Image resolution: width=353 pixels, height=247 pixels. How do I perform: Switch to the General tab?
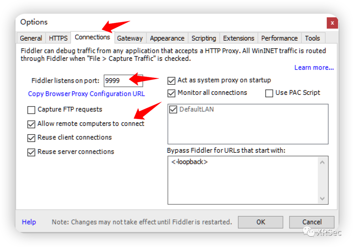(31, 38)
